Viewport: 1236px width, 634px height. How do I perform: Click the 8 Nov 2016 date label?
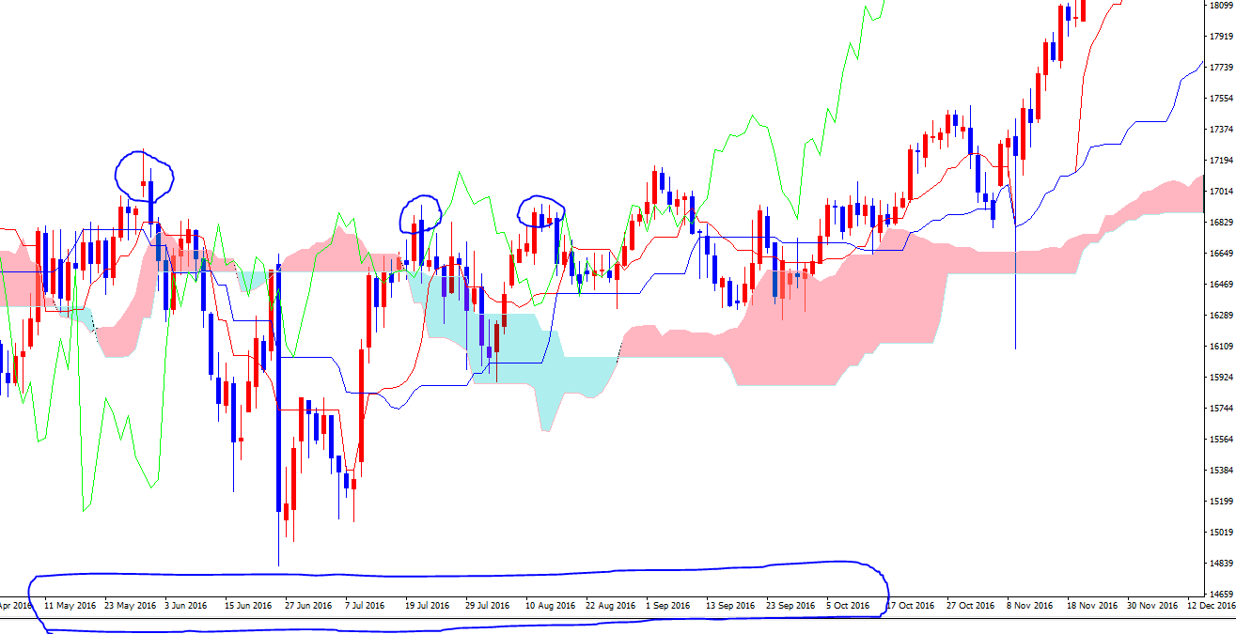1029,606
